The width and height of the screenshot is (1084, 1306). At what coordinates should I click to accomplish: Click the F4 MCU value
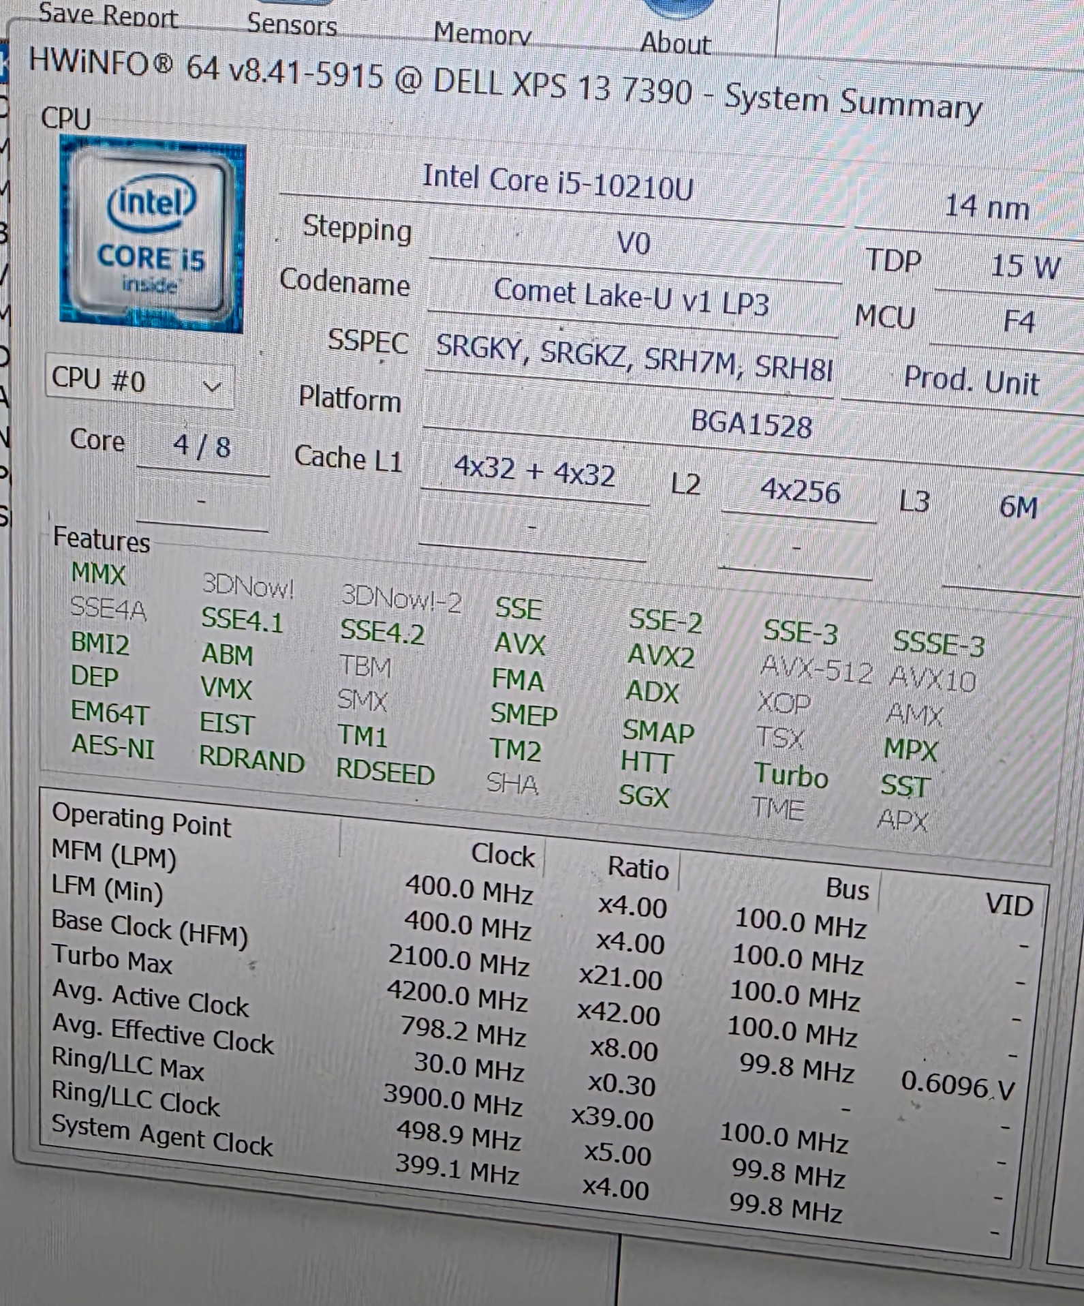click(1019, 320)
